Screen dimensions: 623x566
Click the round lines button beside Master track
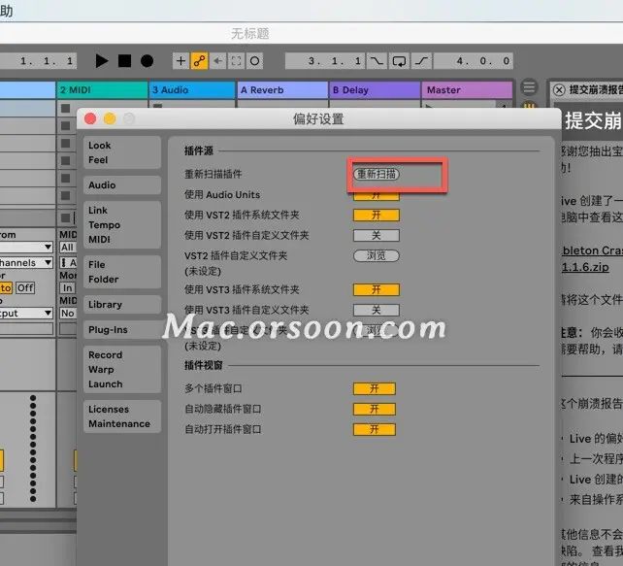tap(529, 87)
